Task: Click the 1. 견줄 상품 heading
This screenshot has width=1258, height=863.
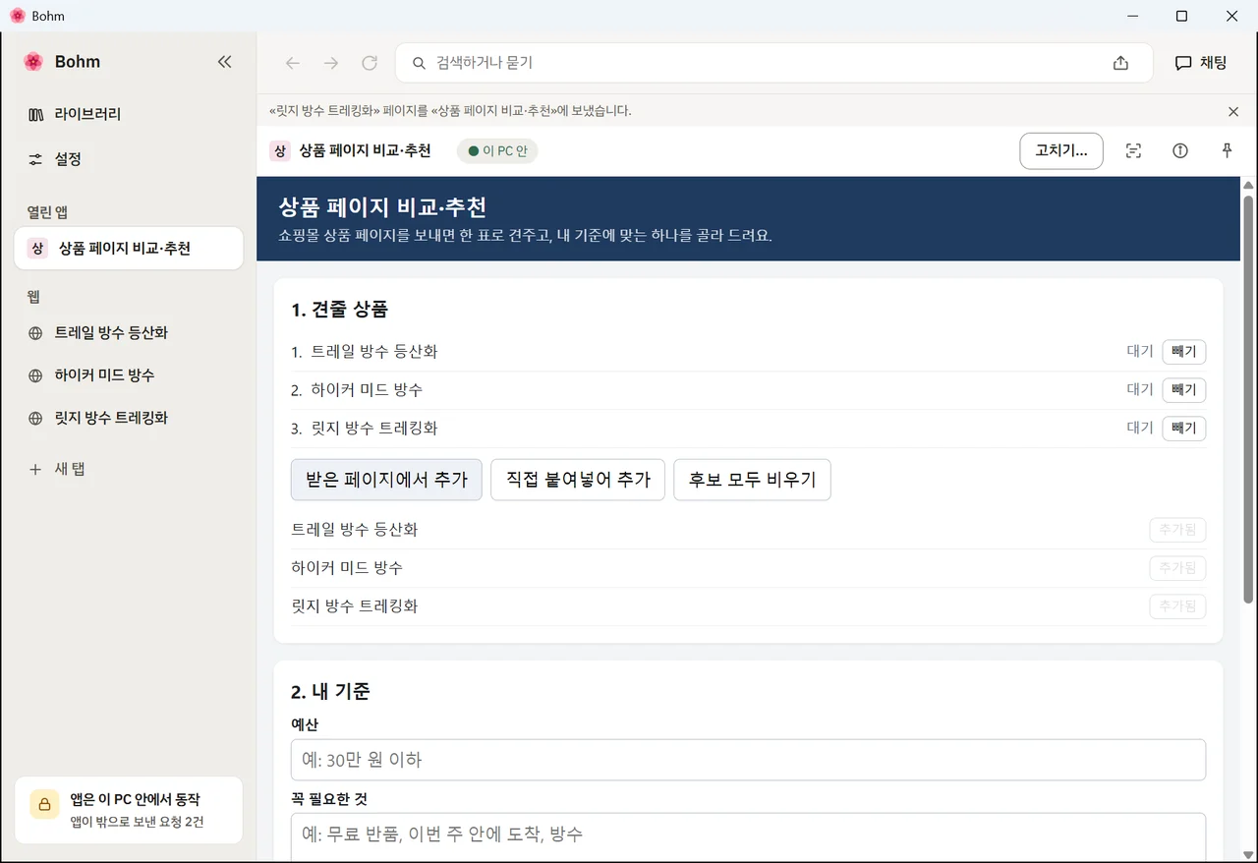Action: (x=339, y=310)
